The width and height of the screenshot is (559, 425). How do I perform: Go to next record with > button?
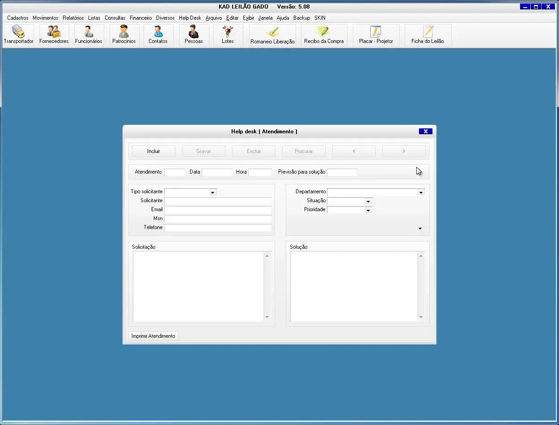[404, 151]
